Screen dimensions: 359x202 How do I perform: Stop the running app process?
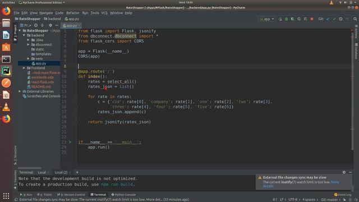coord(312,19)
